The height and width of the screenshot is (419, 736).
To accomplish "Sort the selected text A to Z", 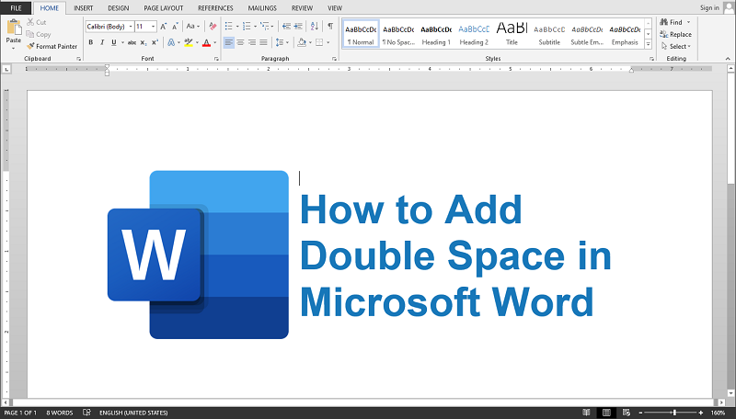I will pos(315,27).
